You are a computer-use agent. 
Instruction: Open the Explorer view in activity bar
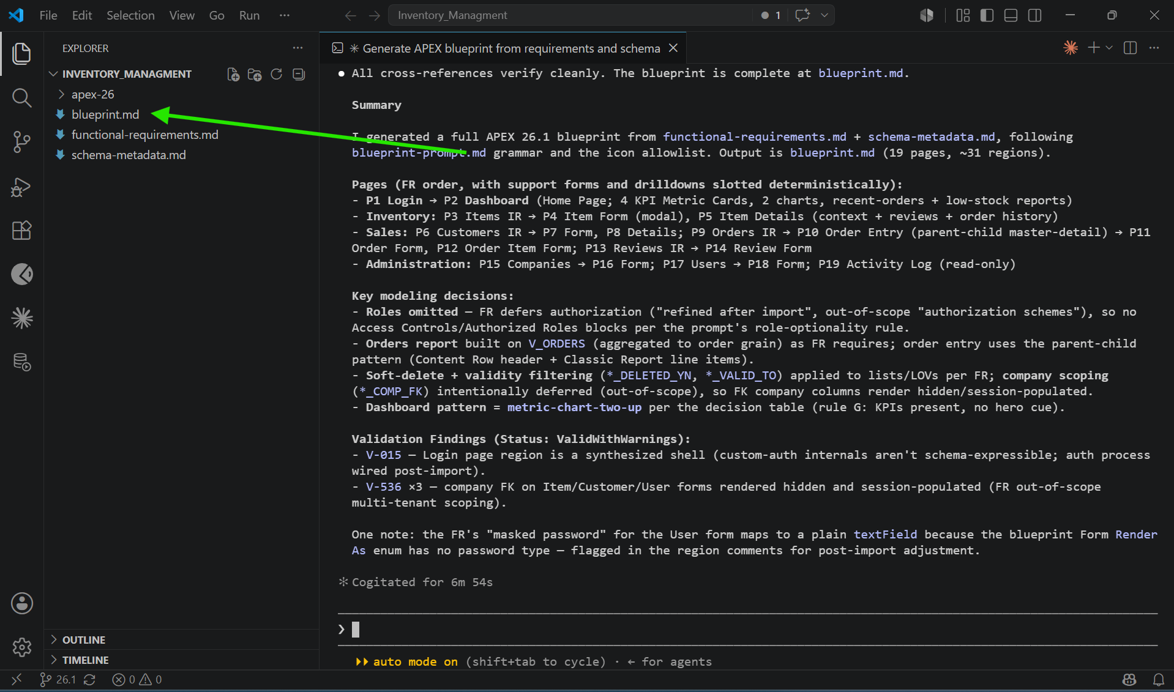coord(22,54)
